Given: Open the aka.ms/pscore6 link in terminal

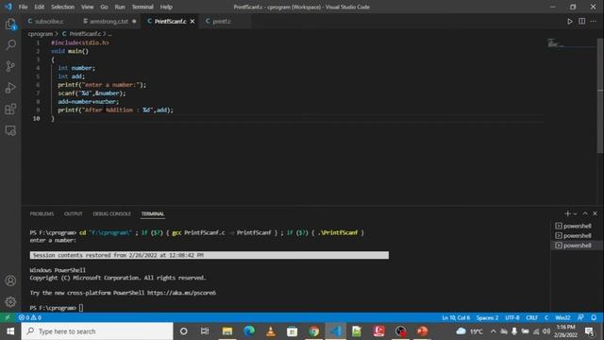Looking at the screenshot, I should click(x=181, y=293).
